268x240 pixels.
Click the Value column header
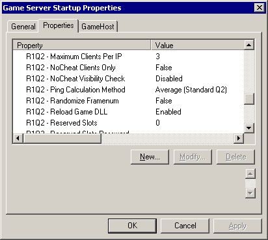[x=197, y=46]
